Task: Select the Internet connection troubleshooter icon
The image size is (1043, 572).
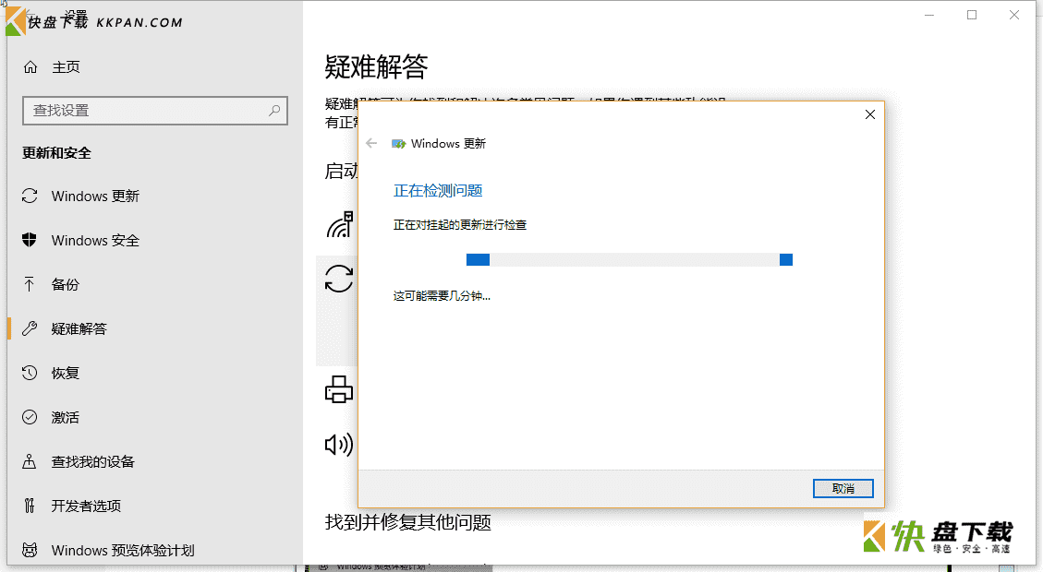Action: (x=339, y=224)
